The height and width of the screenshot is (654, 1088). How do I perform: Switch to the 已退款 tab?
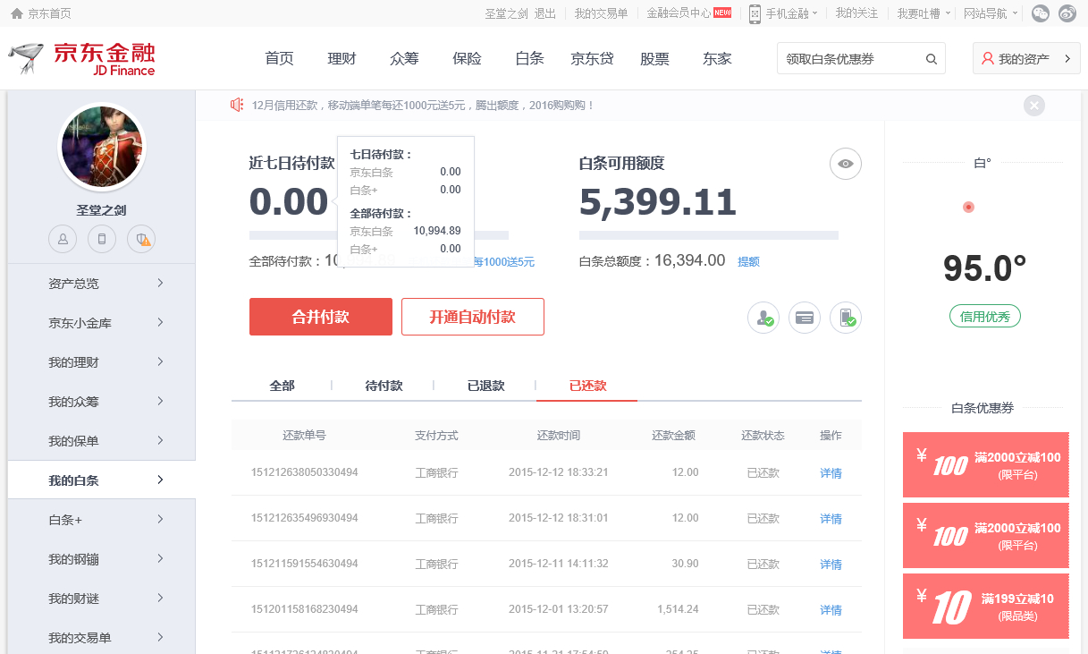coord(485,386)
